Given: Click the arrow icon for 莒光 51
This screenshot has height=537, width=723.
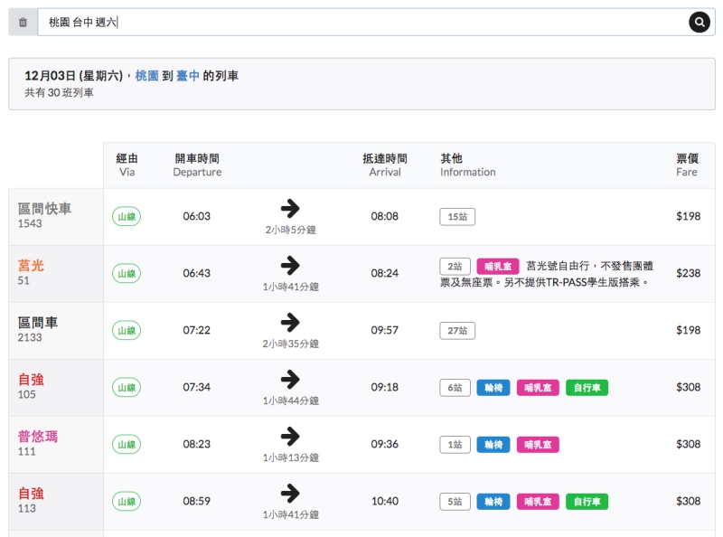Looking at the screenshot, I should (x=290, y=266).
